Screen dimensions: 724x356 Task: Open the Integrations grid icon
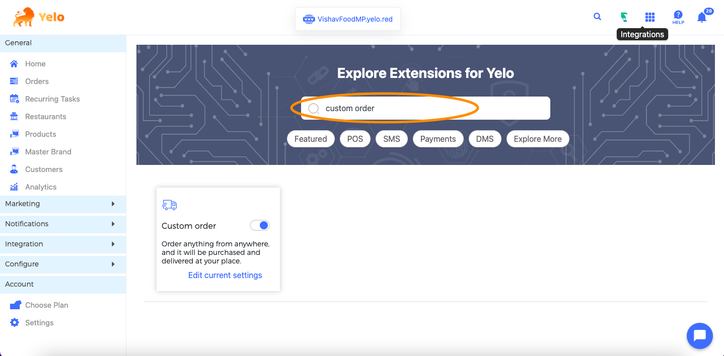(650, 17)
